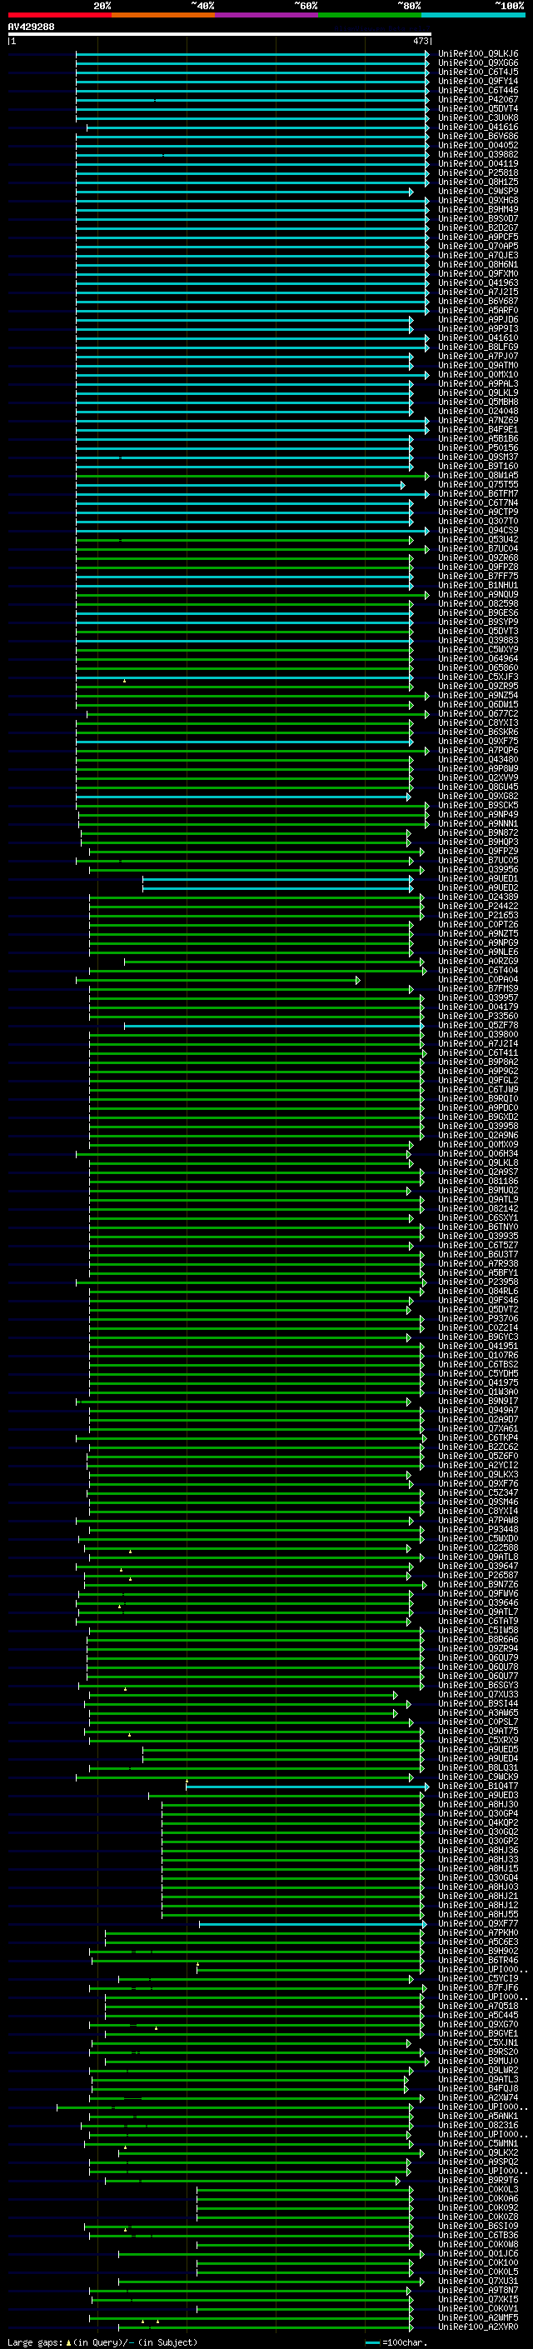
Task: Select the UniRef100_C5YCI9 label
Action: 478,1979
